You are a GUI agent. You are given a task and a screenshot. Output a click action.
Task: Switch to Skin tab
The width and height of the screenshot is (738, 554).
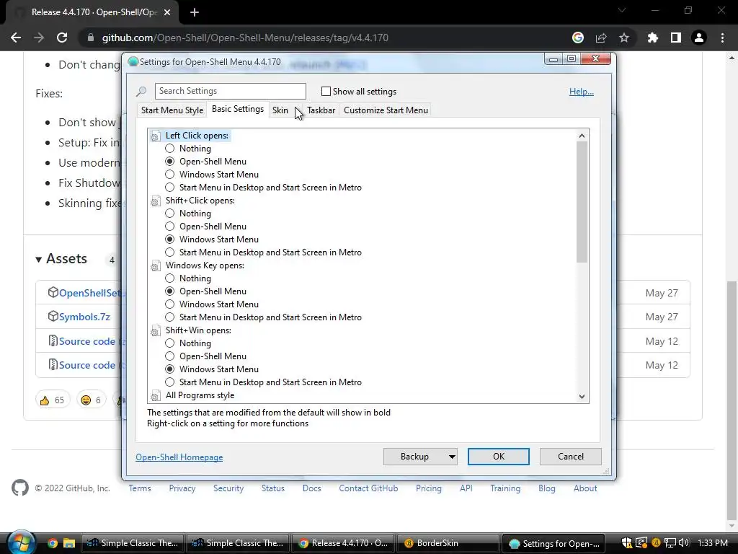pyautogui.click(x=280, y=110)
